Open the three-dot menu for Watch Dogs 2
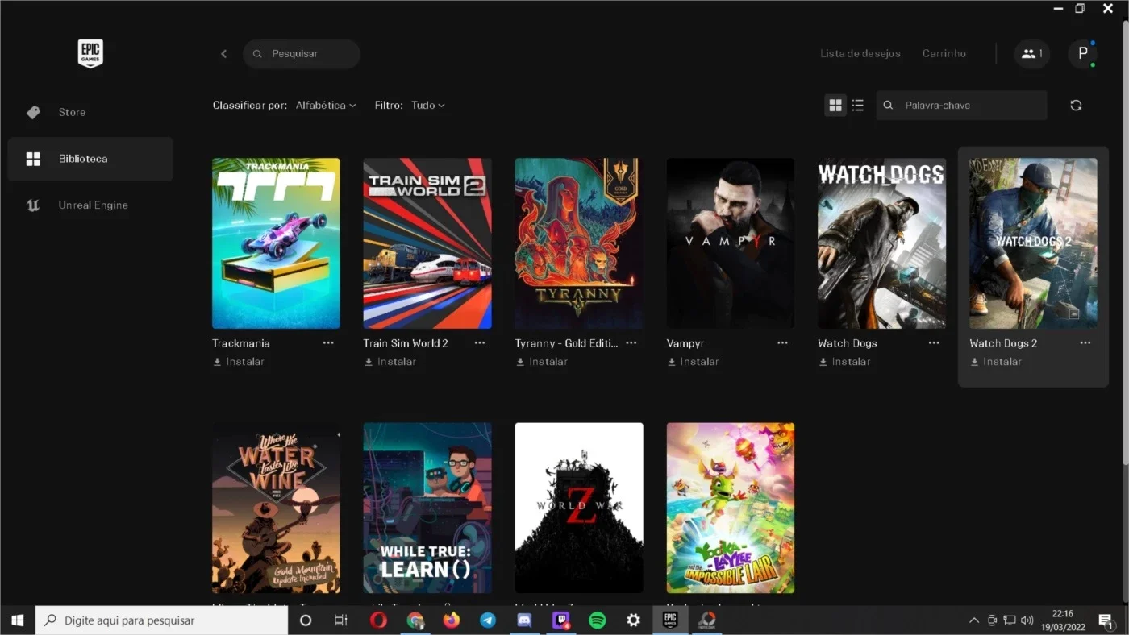Screen dimensions: 1129x635 coord(1085,342)
